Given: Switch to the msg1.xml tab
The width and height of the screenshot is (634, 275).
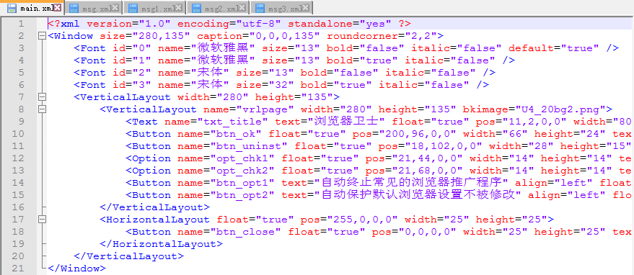Looking at the screenshot, I should click(154, 8).
